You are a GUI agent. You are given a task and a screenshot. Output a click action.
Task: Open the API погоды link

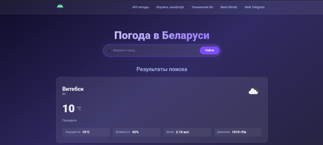140,7
